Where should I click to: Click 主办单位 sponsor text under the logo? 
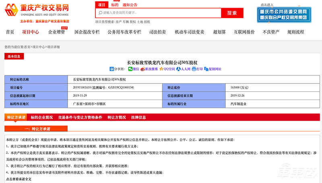tap(44, 21)
